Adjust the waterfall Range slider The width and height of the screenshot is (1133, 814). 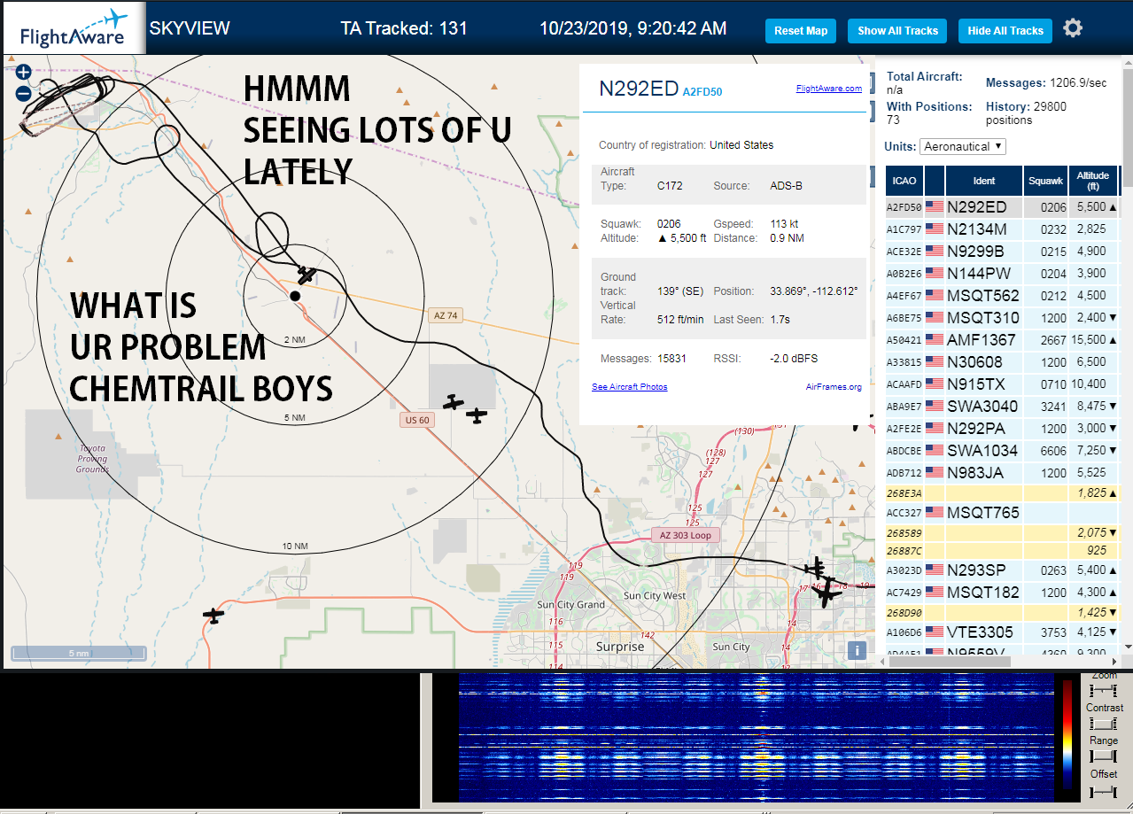click(x=1104, y=756)
